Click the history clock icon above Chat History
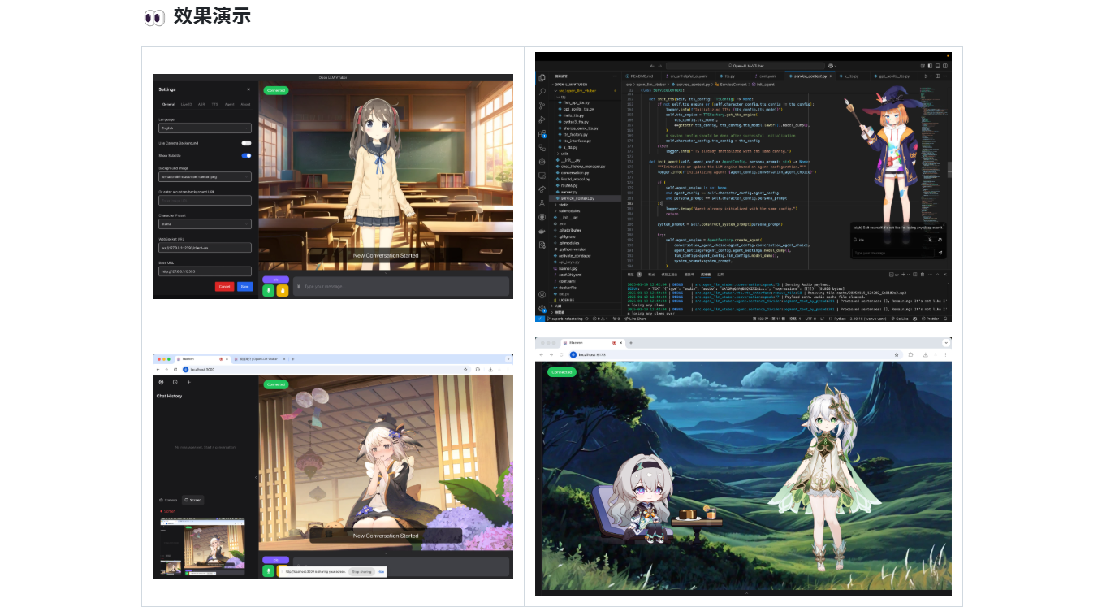This screenshot has width=1102, height=616. (x=175, y=382)
